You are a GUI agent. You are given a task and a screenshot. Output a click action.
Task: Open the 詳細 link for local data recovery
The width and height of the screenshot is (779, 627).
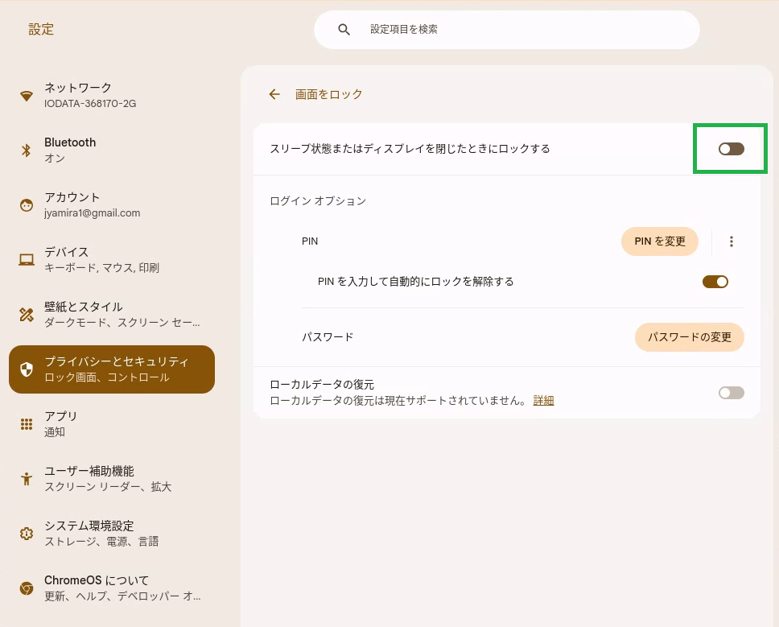click(543, 401)
